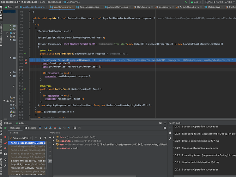
Task: Open Resource Manager side tab
Action: pos(1,34)
